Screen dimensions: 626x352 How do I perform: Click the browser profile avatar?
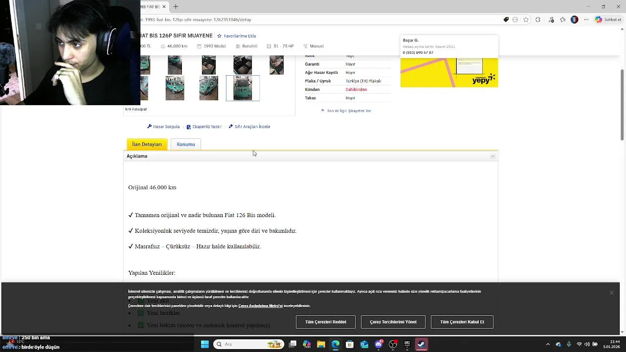[x=574, y=20]
